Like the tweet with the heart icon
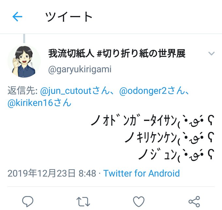This screenshot has height=210, width=222. [x=139, y=202]
